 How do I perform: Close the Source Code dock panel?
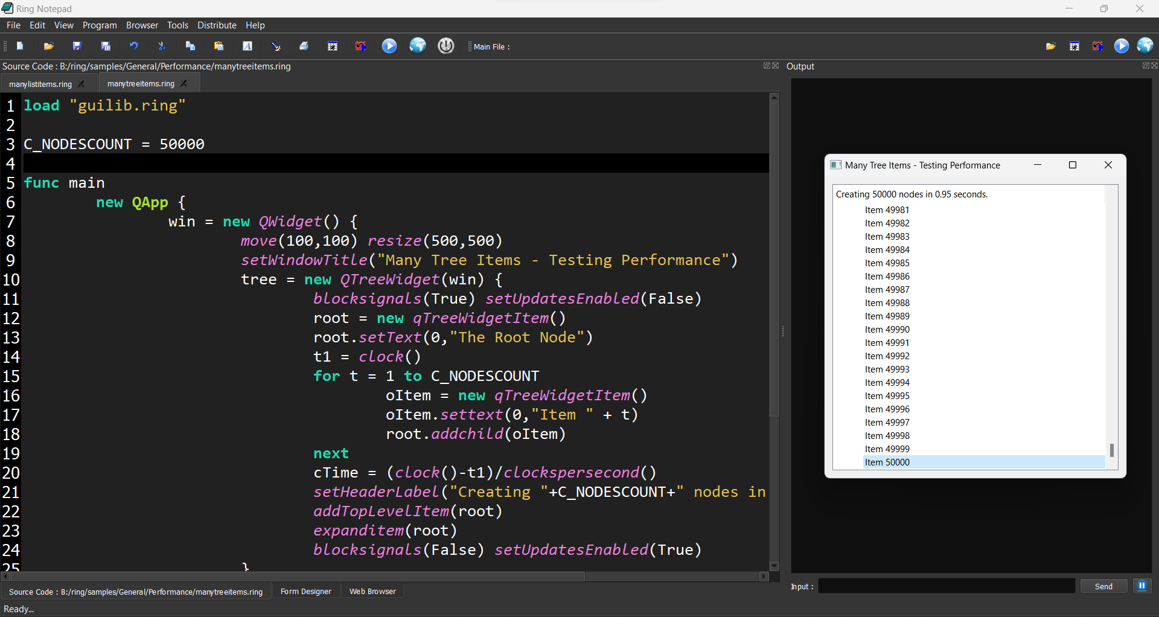pyautogui.click(x=776, y=66)
